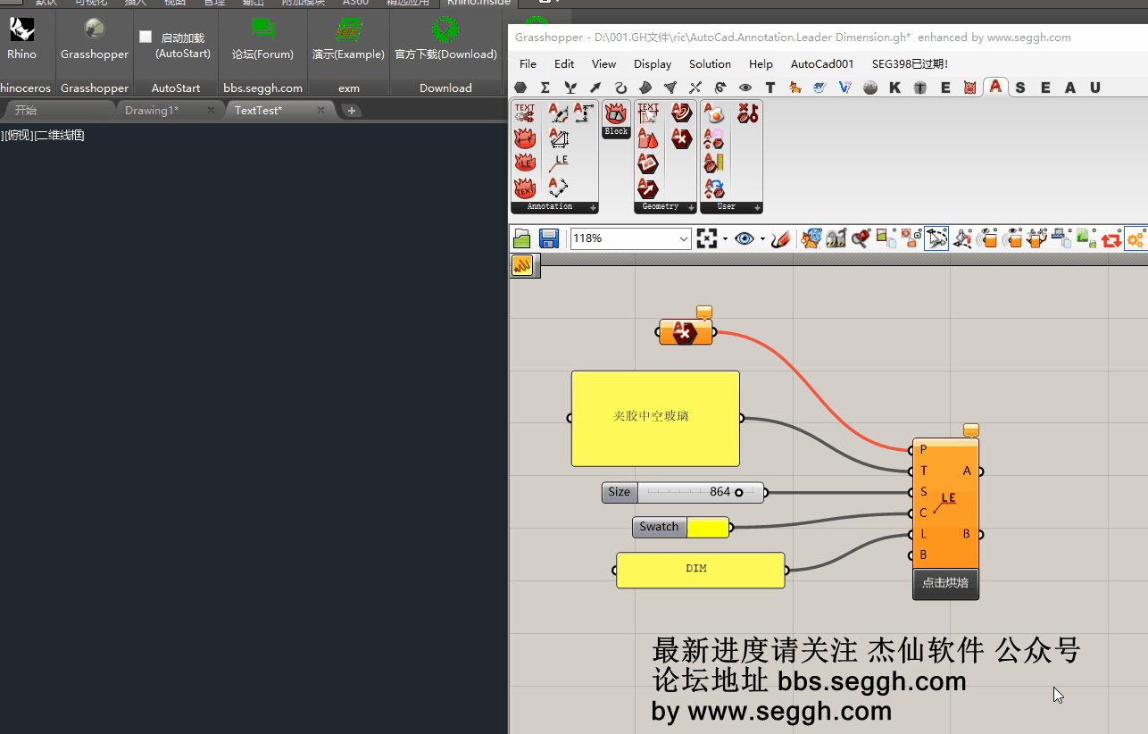
Task: Click the SEG398已过期! menu item
Action: [910, 64]
